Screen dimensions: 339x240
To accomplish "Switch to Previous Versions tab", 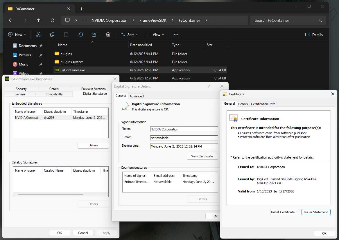I will click(94, 89).
